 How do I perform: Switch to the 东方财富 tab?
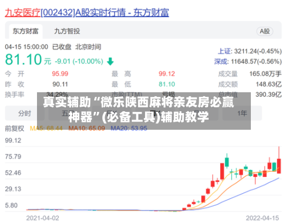click(25, 31)
